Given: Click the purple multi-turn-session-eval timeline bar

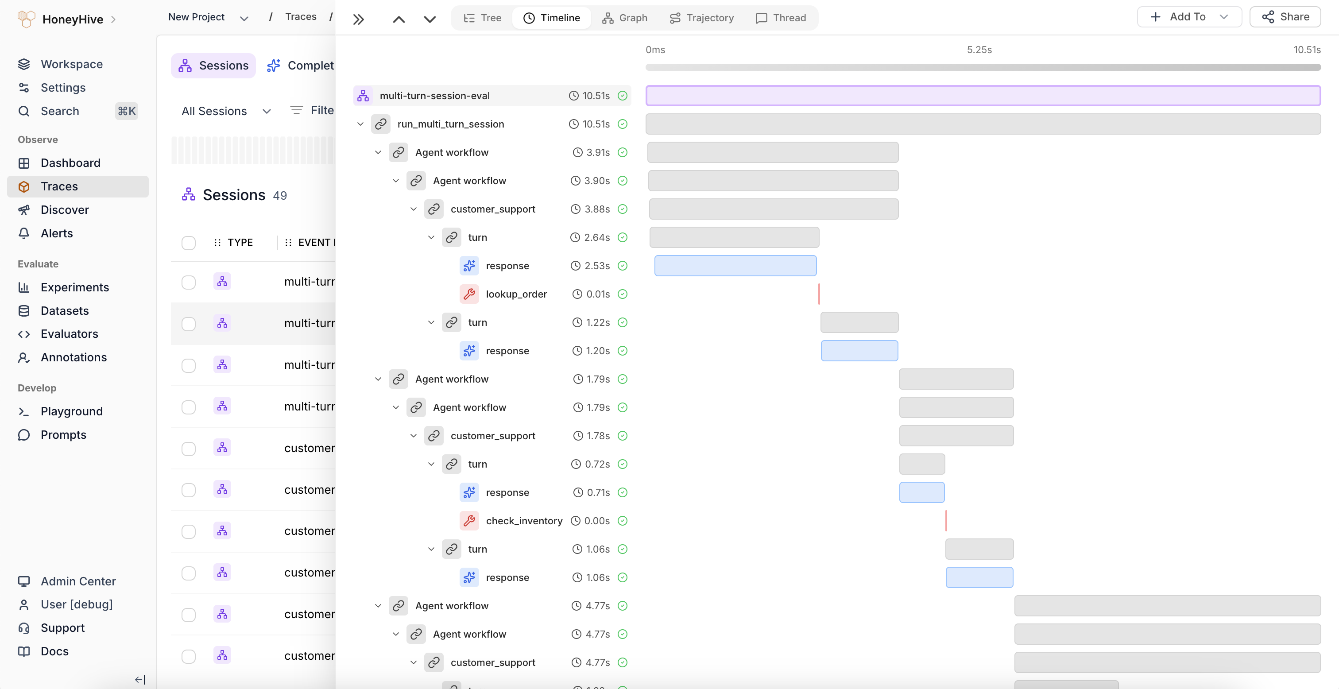Looking at the screenshot, I should tap(983, 96).
